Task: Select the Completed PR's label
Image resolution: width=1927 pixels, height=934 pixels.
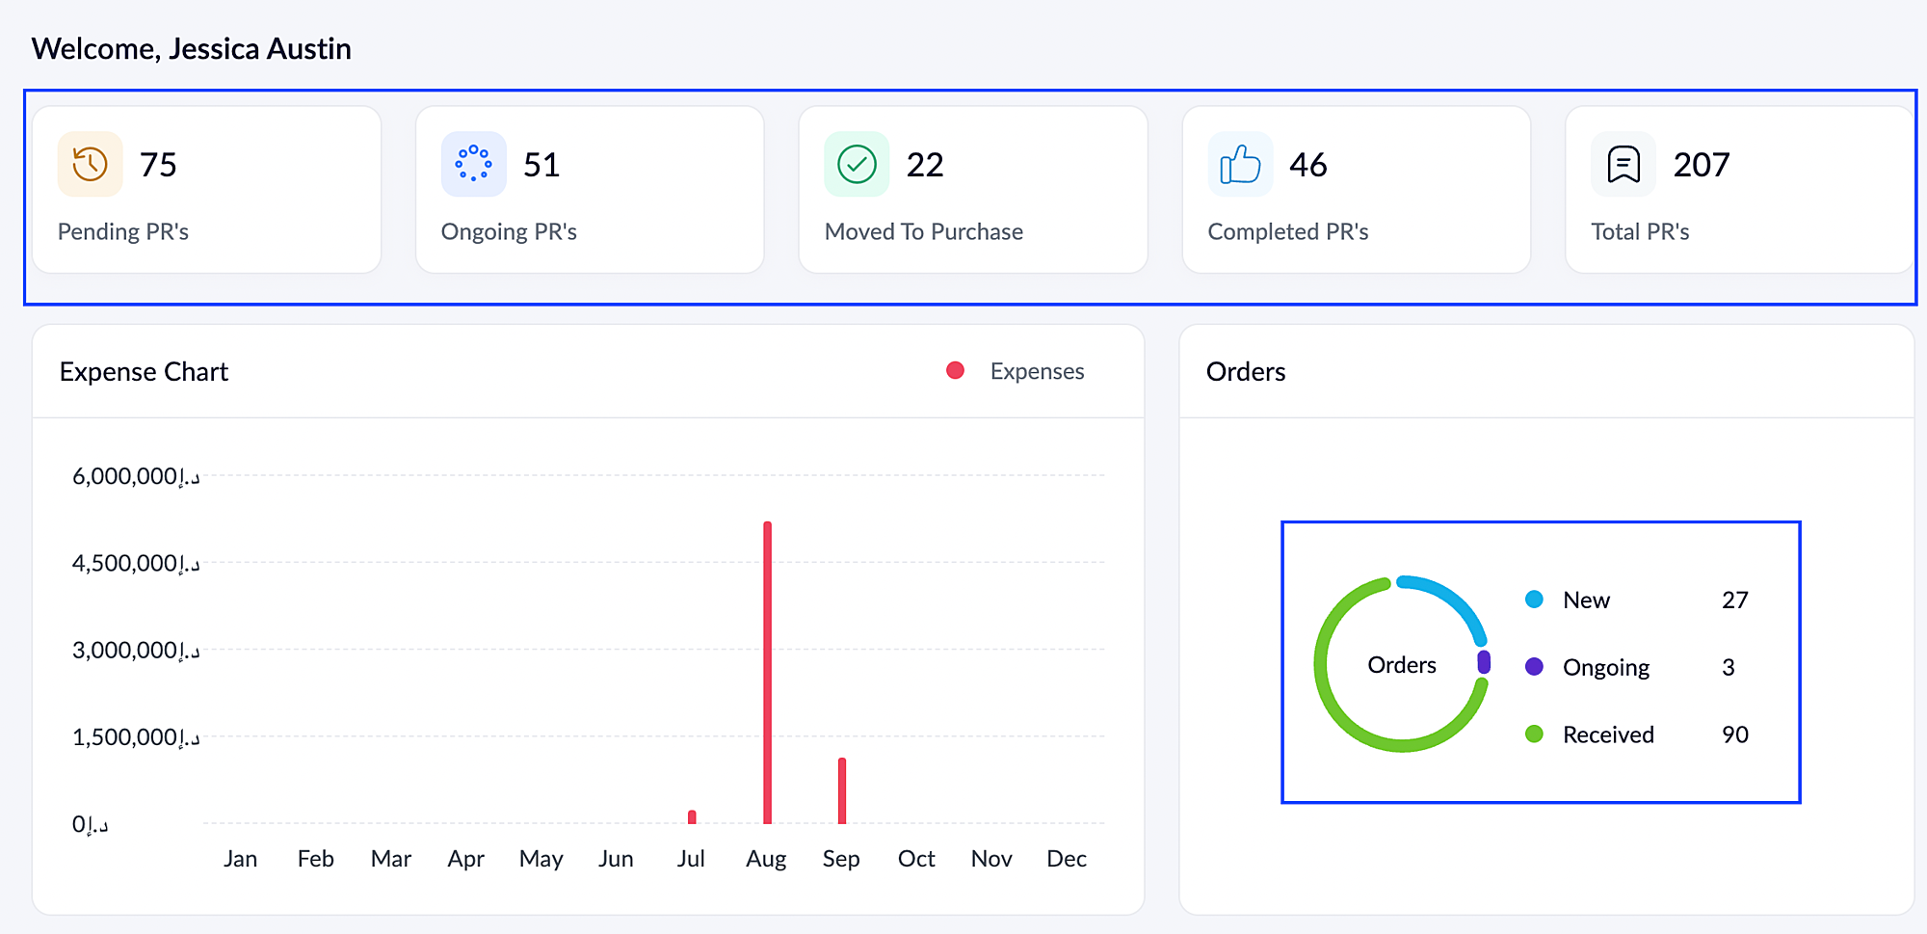Action: (1287, 232)
